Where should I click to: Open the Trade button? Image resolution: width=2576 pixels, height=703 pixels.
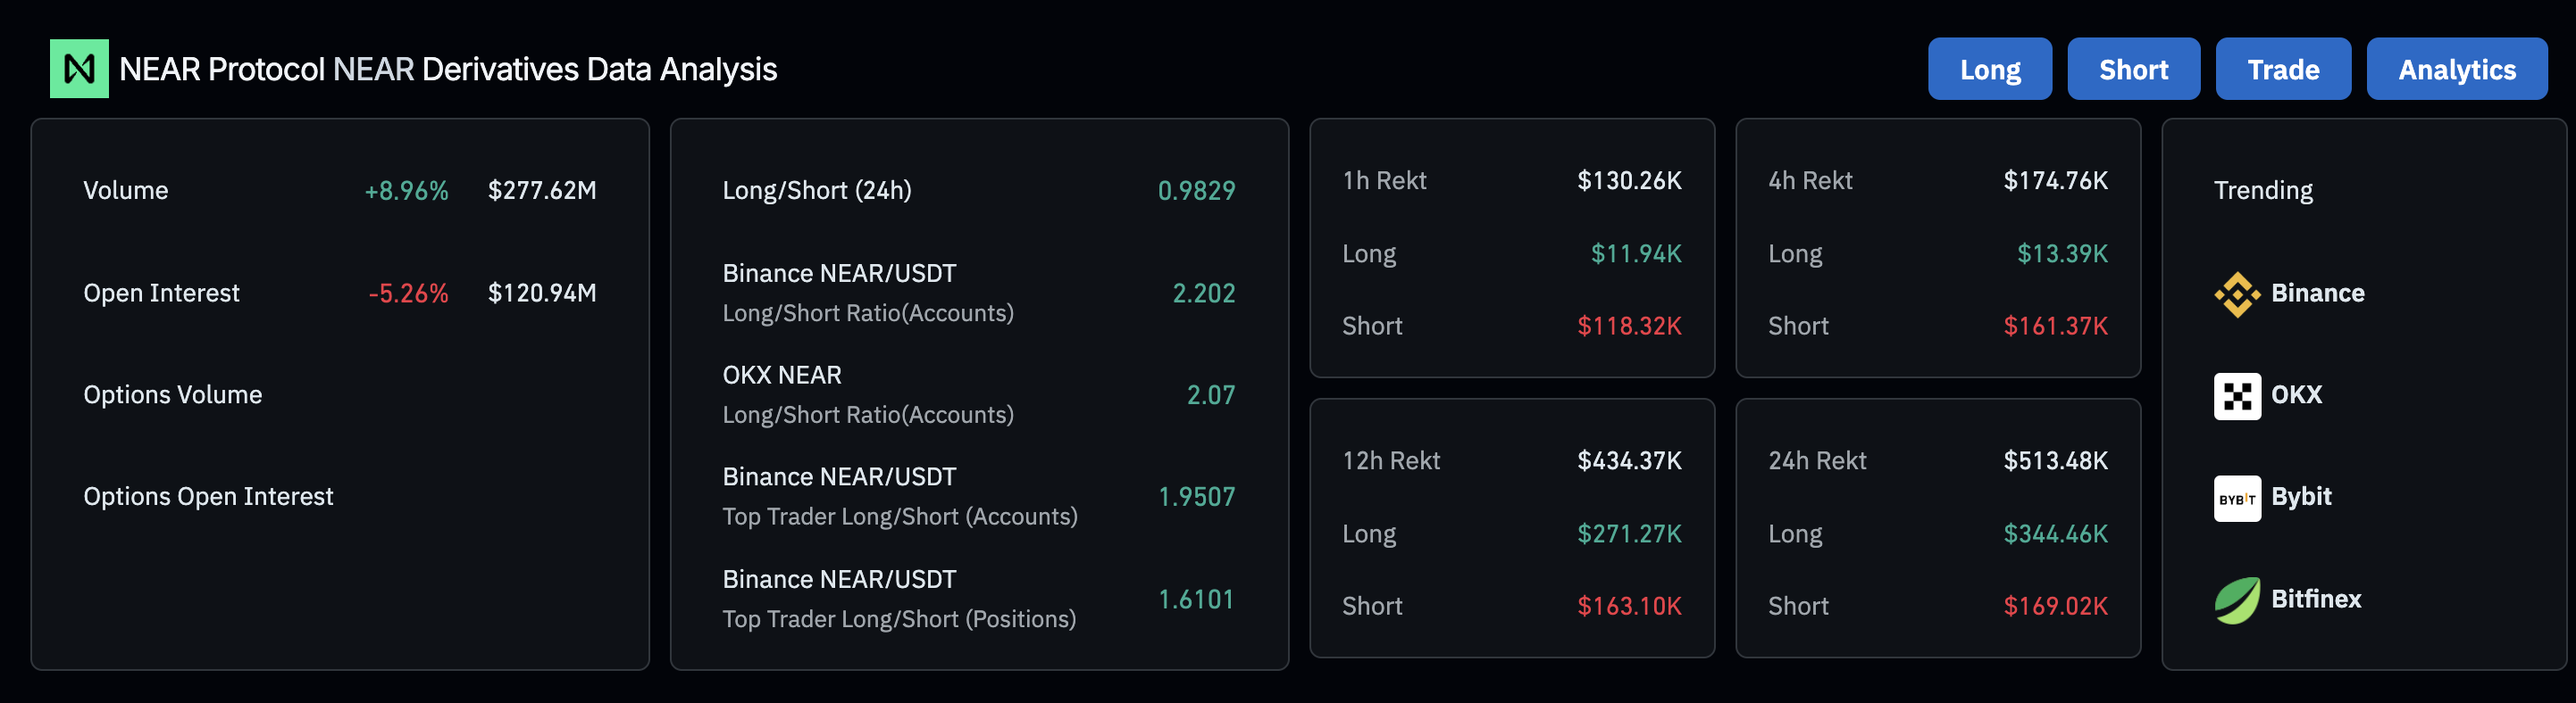2282,69
